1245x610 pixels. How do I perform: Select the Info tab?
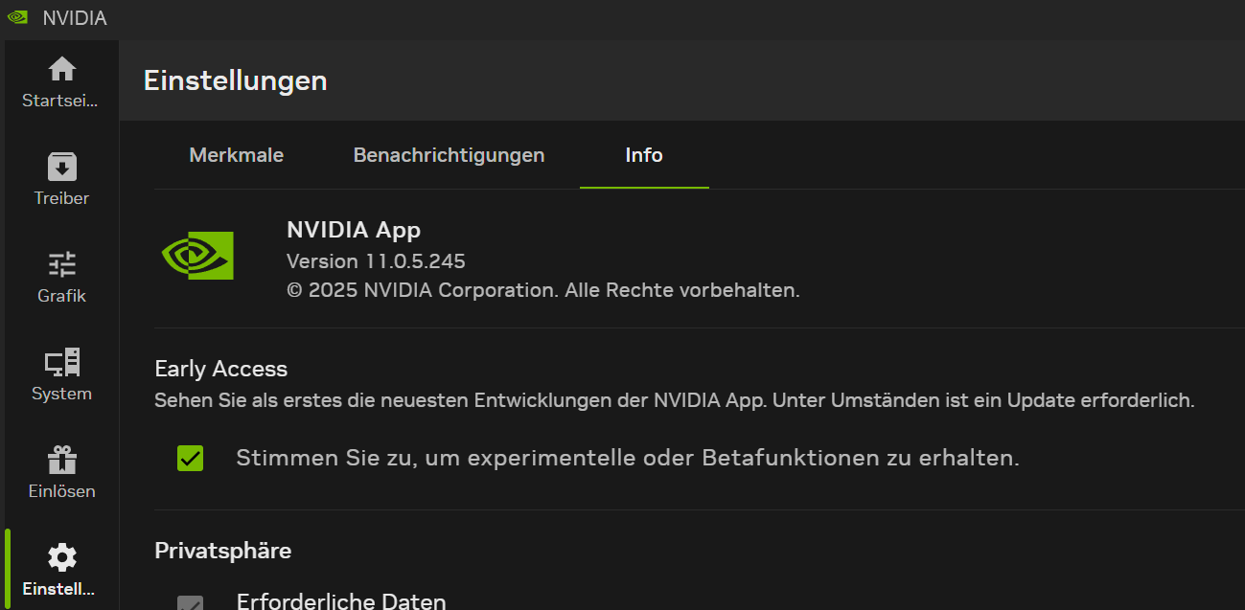coord(644,155)
